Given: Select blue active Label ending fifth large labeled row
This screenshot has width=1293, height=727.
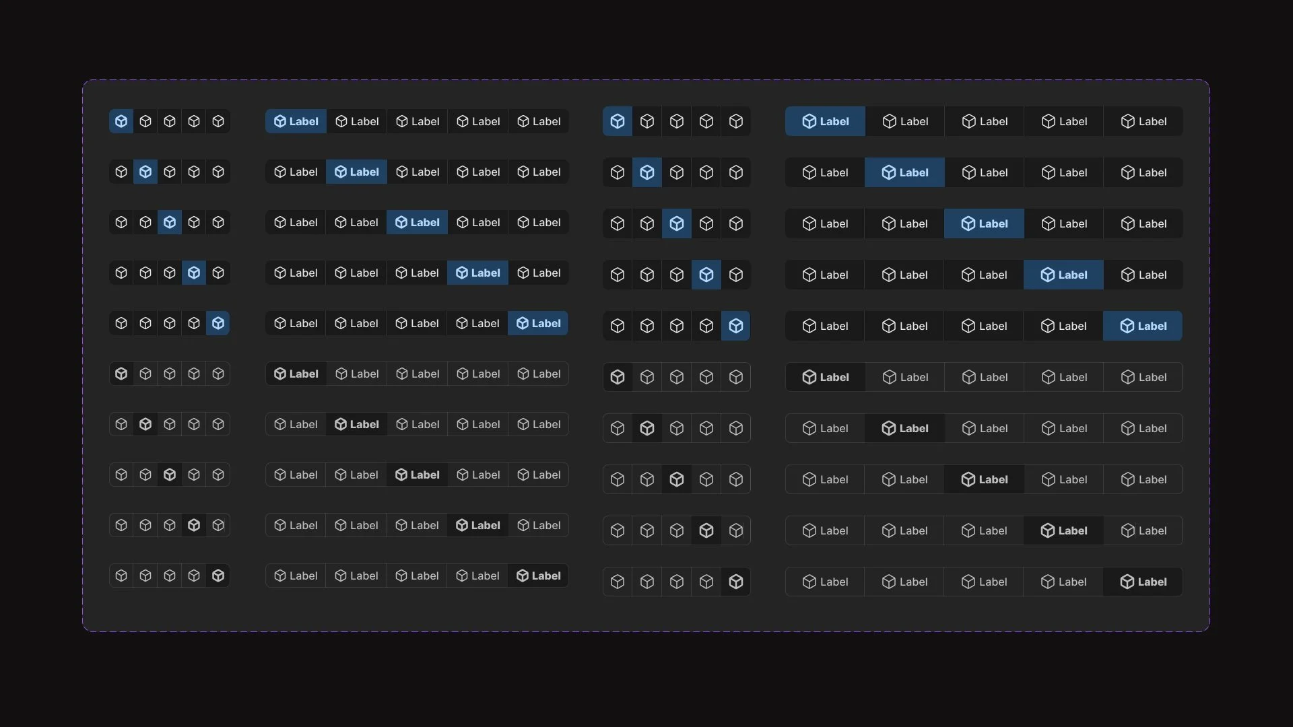Looking at the screenshot, I should point(1143,326).
